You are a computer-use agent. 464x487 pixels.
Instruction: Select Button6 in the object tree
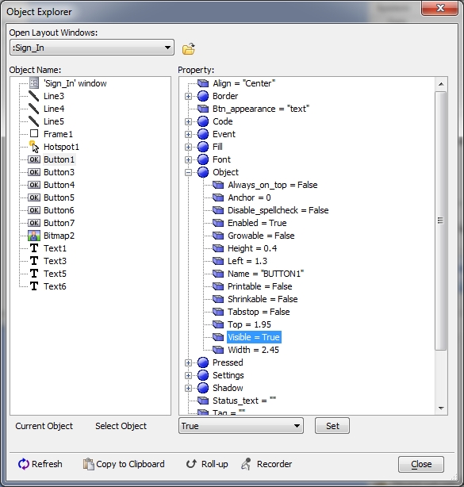59,210
